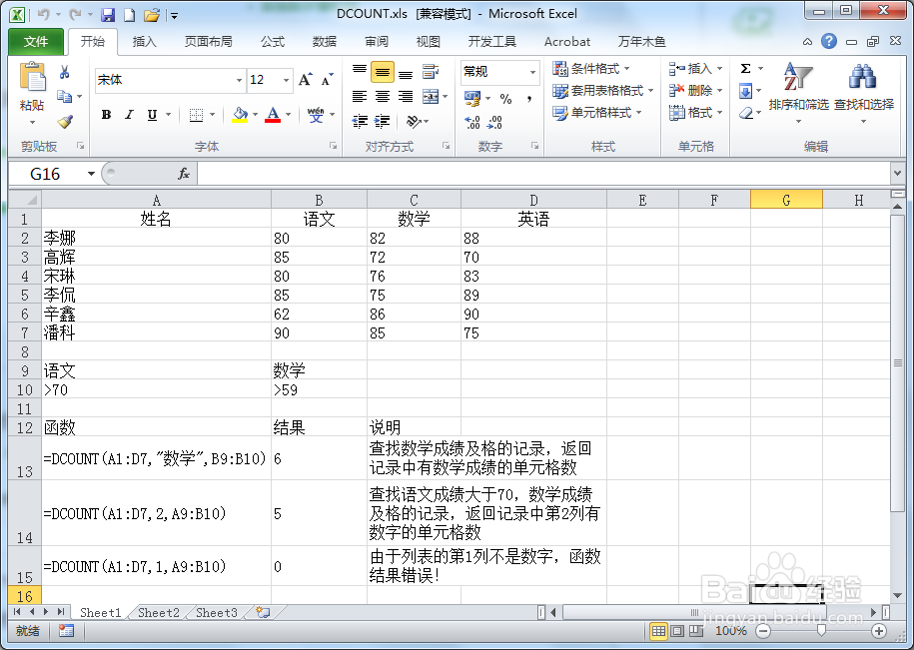This screenshot has height=650, width=914.
Task: Open the 删除 cells delete dropdown
Action: 719,91
